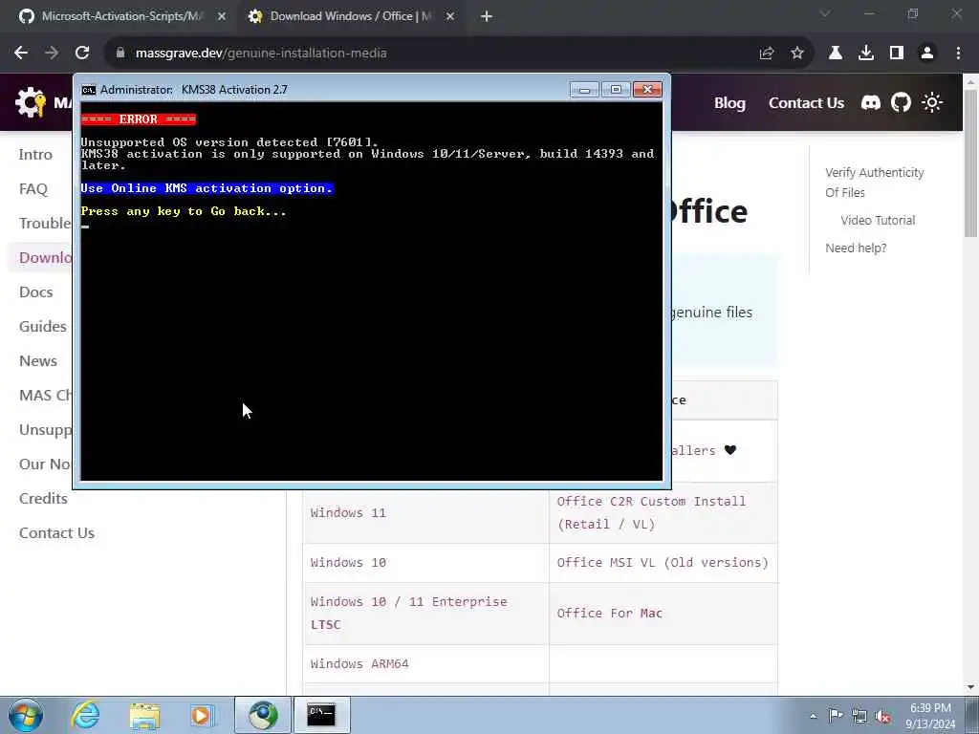
Task: Click the share page icon in address bar
Action: (767, 54)
